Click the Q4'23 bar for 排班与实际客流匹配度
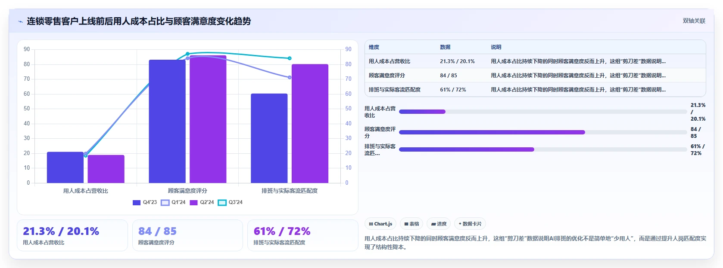Screen dimensions: 723x268 point(269,138)
